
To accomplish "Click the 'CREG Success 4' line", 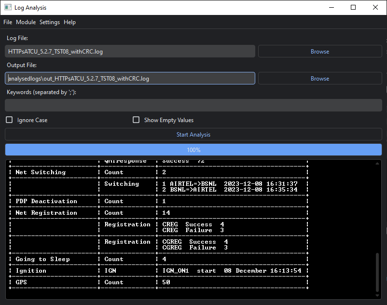I will [193, 224].
